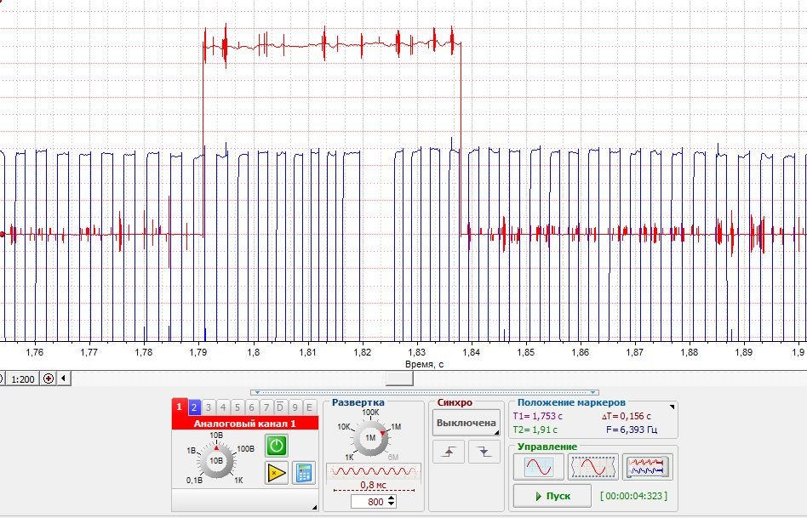
Task: Open the Синхро 'Выключена' dropdown
Action: (466, 423)
